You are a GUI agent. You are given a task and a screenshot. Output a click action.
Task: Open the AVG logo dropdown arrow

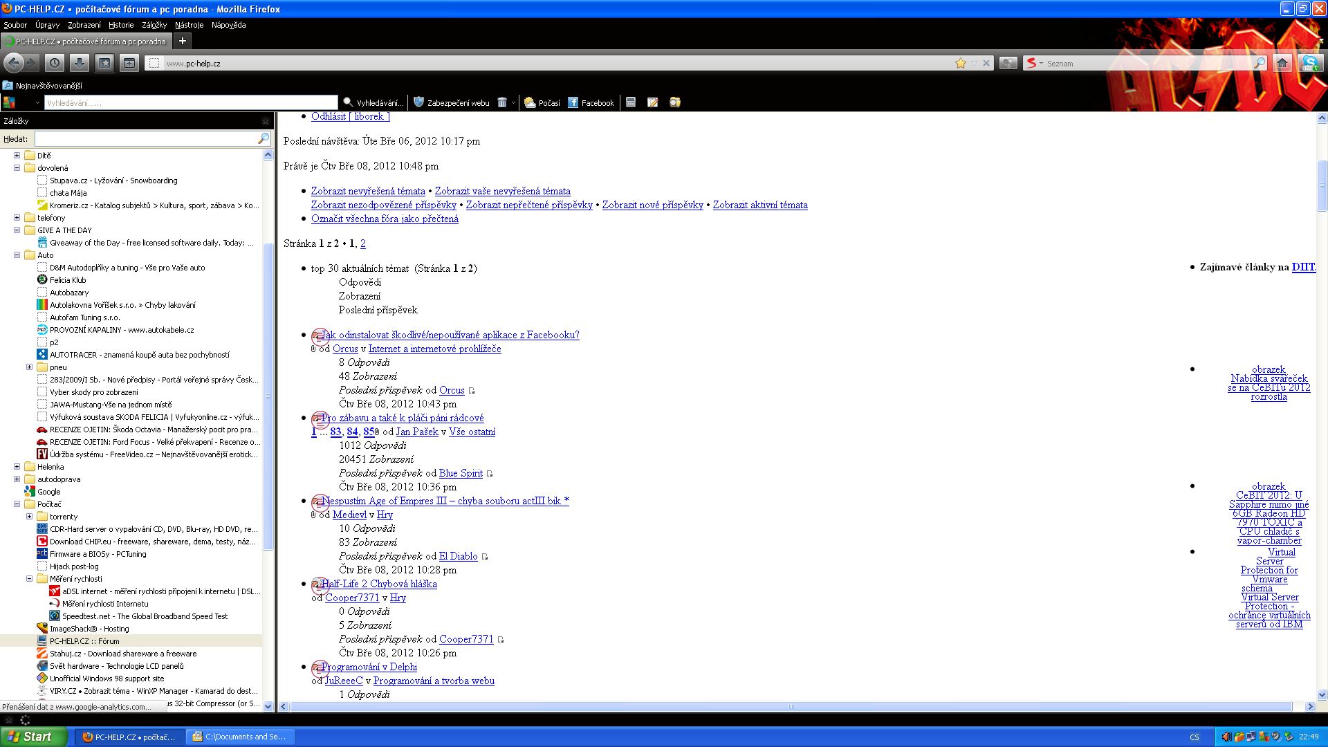click(38, 102)
